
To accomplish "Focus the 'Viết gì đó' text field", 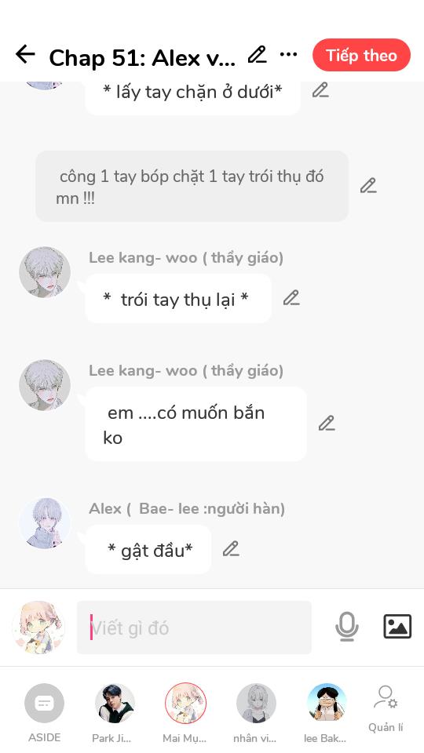I will coord(194,627).
